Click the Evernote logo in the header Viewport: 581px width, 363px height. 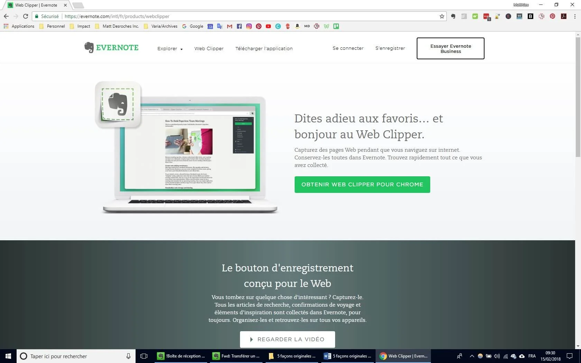coord(111,47)
